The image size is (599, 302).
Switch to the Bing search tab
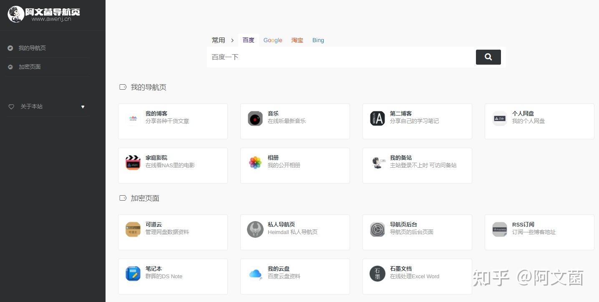coord(318,40)
